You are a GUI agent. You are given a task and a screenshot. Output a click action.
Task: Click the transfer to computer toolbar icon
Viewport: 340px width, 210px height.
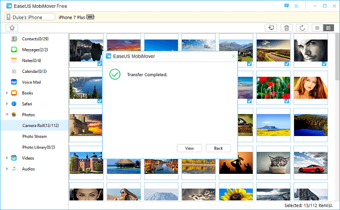[x=271, y=28]
